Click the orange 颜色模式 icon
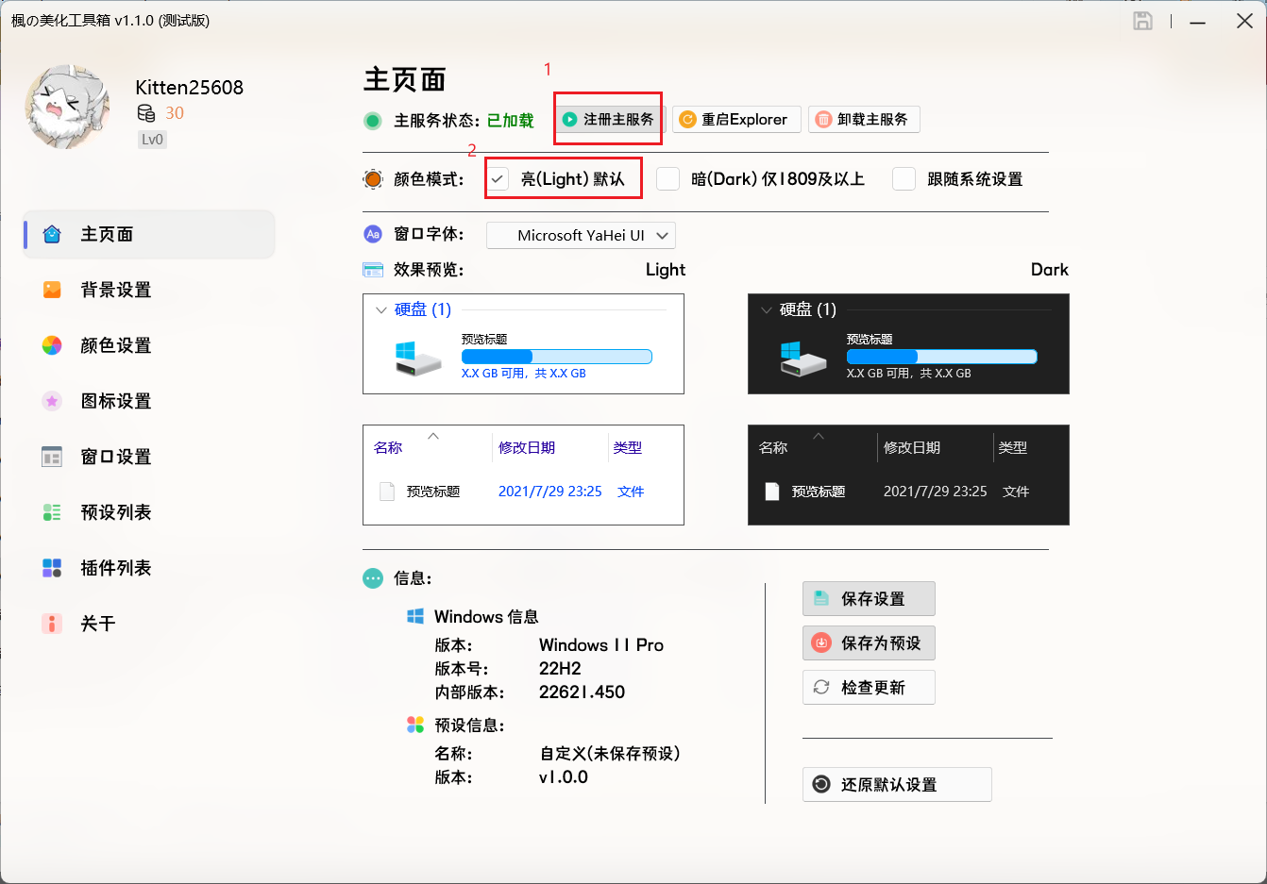The image size is (1267, 884). pyautogui.click(x=373, y=179)
